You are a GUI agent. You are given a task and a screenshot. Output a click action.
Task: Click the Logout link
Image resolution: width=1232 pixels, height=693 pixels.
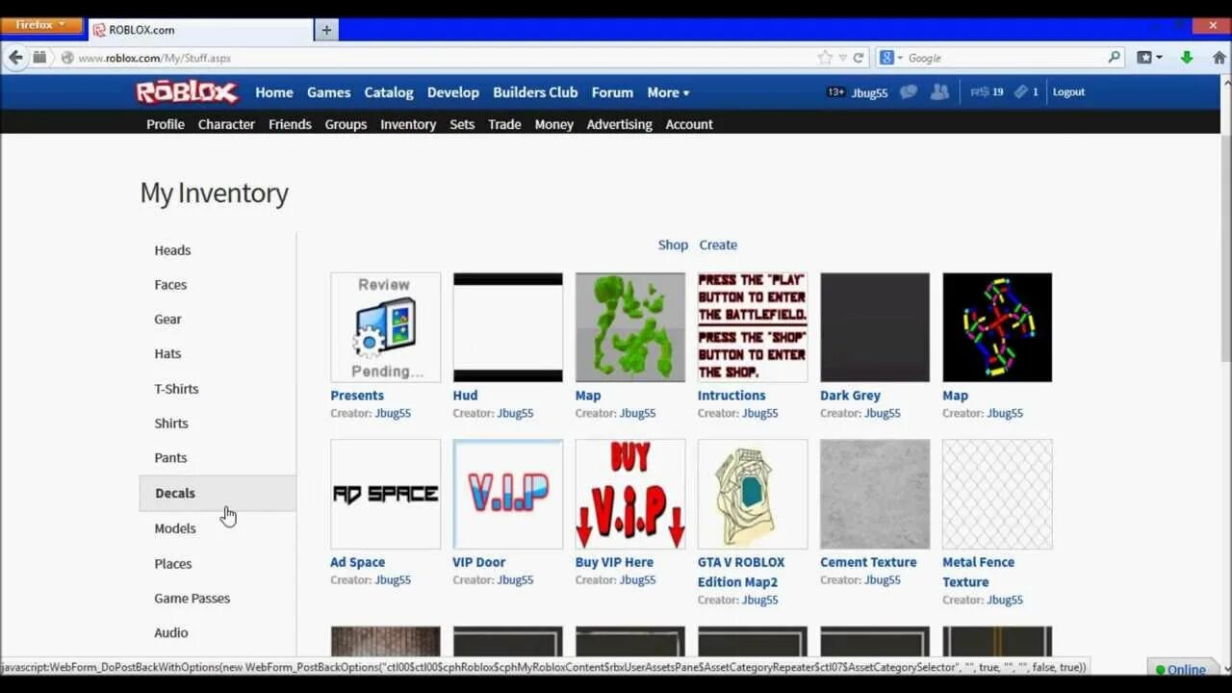1068,92
